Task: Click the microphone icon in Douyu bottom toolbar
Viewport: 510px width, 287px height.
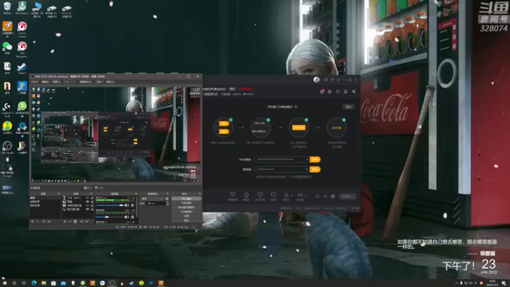Action: [x=286, y=195]
